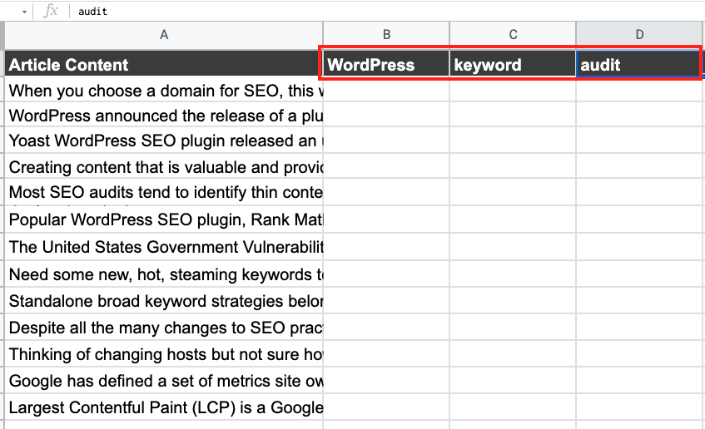Select cell 'WordPress announced the release of a plu'
This screenshot has width=705, height=429.
point(164,115)
